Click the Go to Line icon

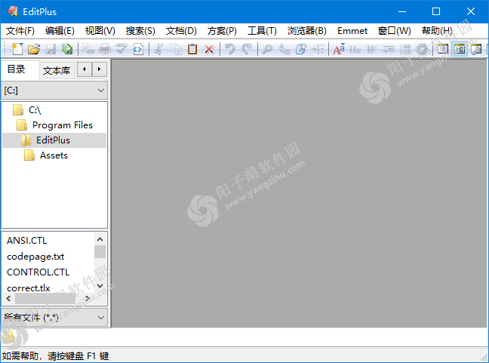coord(318,49)
